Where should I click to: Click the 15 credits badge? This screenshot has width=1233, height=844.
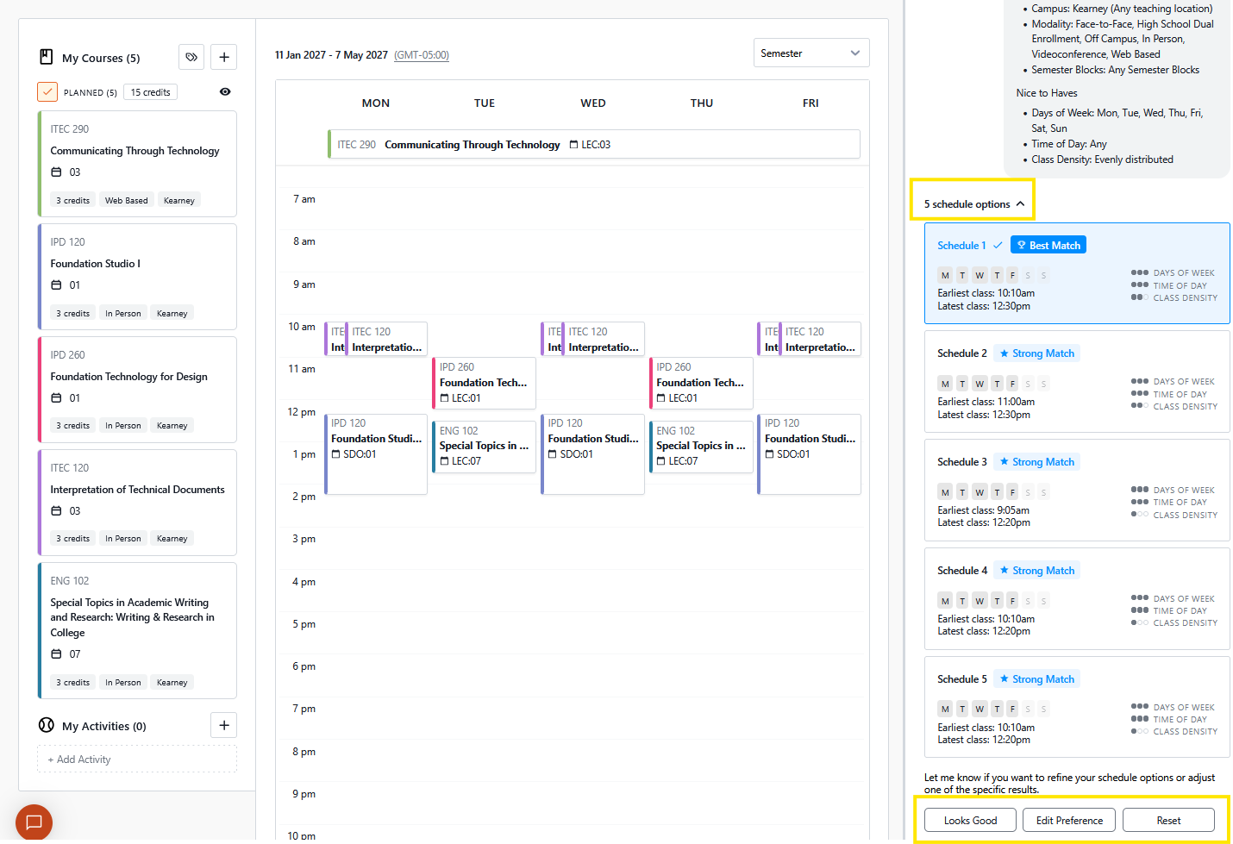[x=150, y=92]
